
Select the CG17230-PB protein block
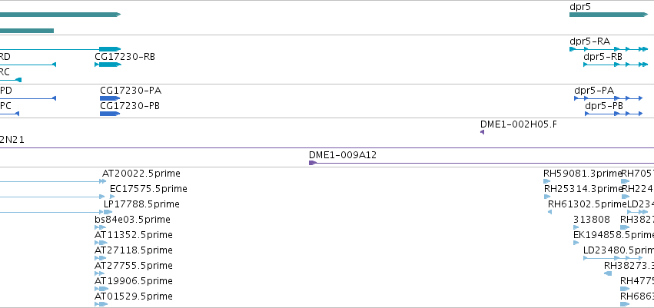[110, 114]
